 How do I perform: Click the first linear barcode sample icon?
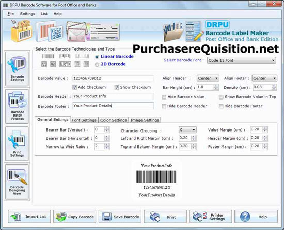[48, 56]
